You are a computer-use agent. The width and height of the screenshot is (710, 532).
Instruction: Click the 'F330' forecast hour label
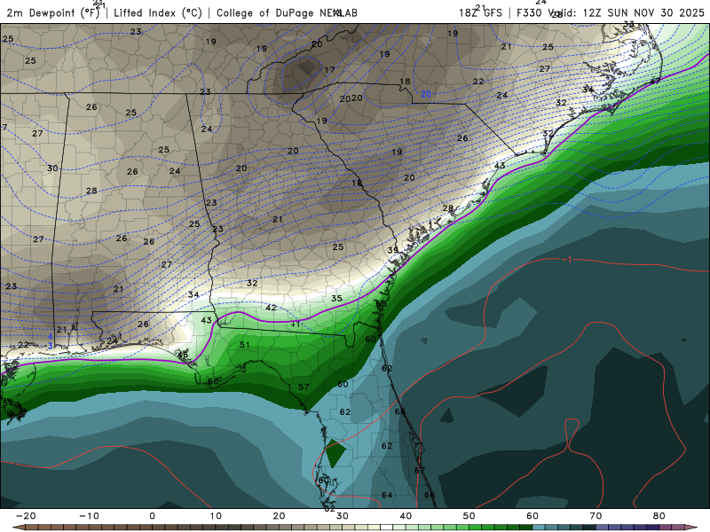pos(529,13)
